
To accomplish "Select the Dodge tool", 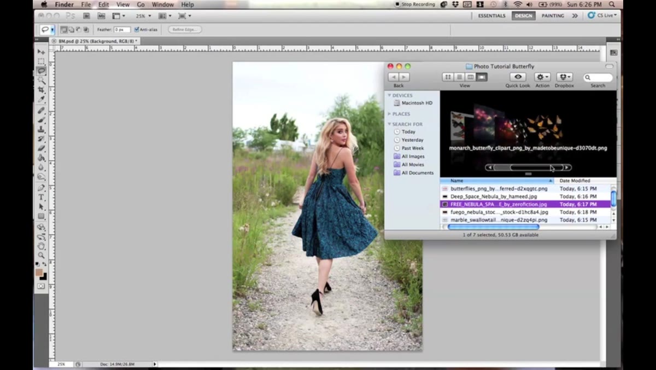I will click(x=41, y=177).
